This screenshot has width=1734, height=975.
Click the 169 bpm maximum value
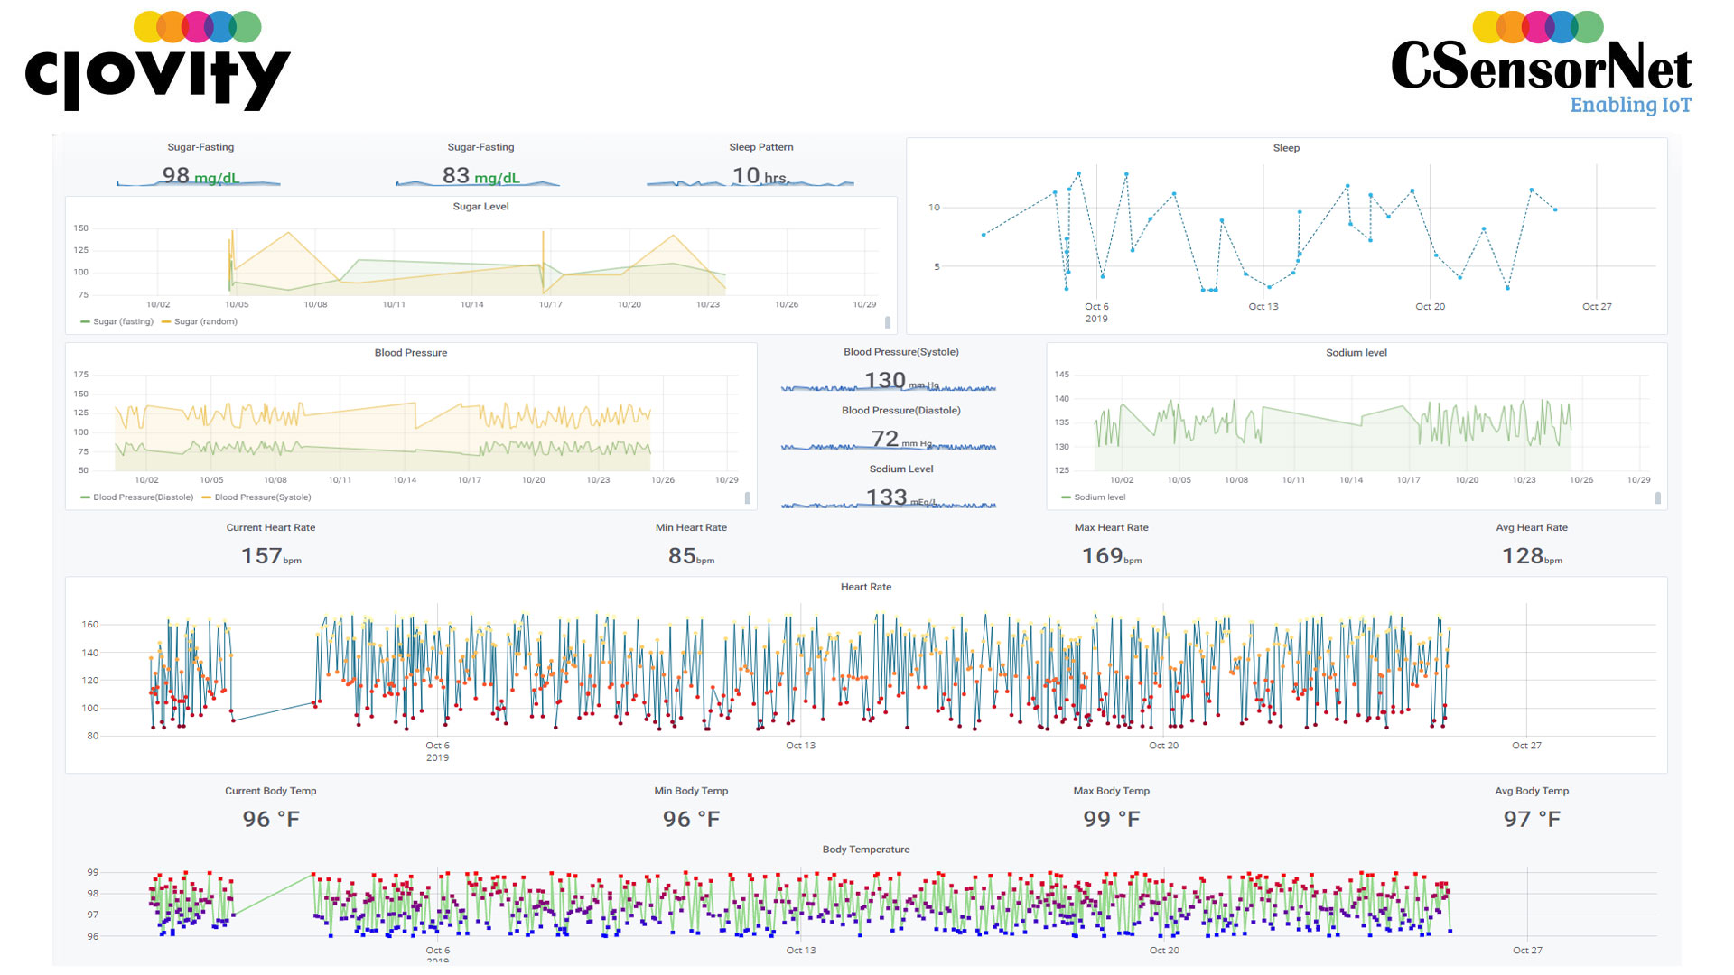(1112, 556)
